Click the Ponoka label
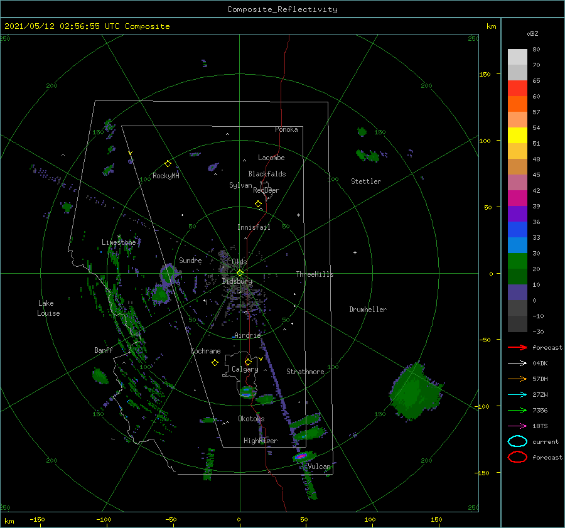 (x=286, y=129)
